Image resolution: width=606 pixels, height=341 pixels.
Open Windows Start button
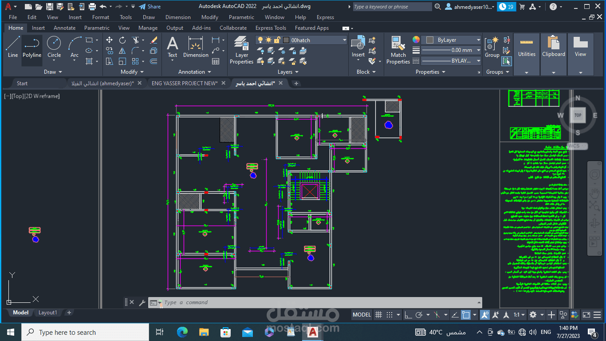pyautogui.click(x=11, y=332)
